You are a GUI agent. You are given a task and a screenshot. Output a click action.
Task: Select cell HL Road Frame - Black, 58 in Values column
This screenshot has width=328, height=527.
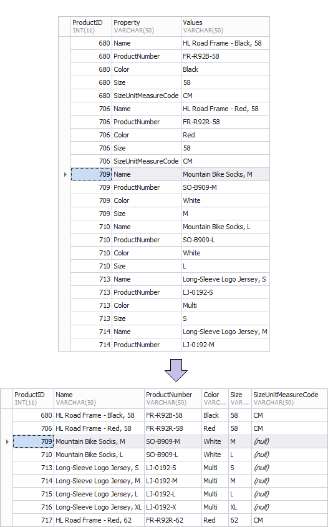(x=225, y=43)
